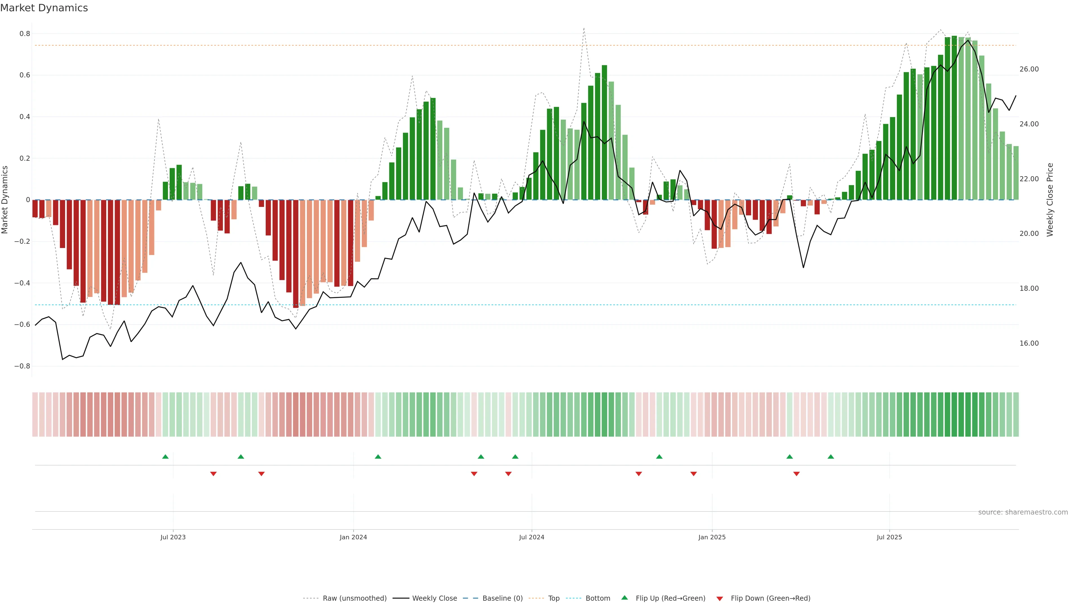
Task: Click the orange dashed Top legend line swatch
Action: pyautogui.click(x=536, y=598)
